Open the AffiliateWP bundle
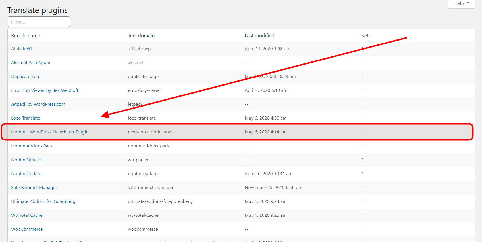The image size is (482, 242). pos(22,49)
